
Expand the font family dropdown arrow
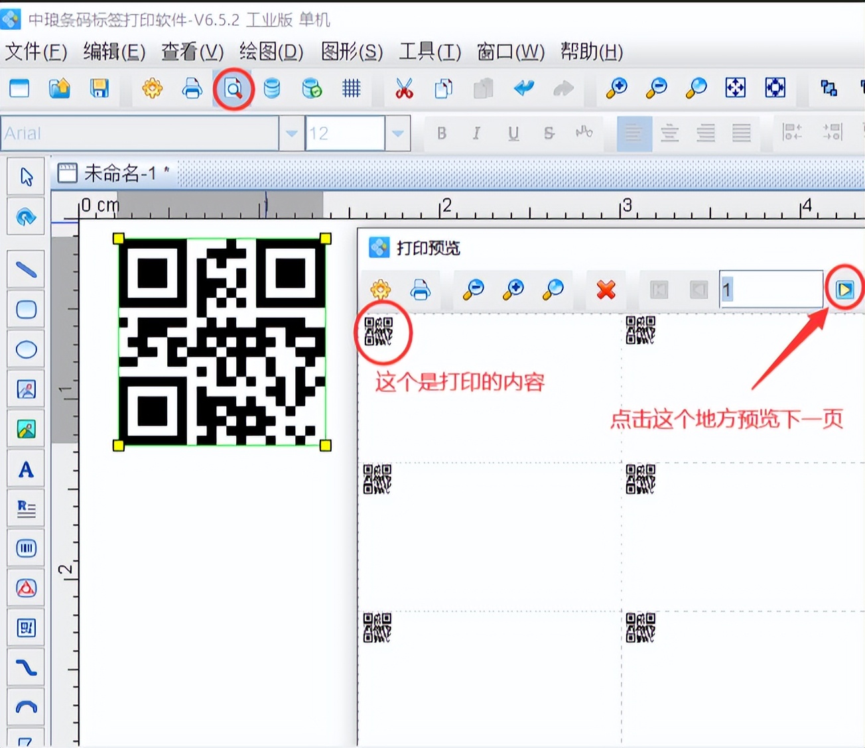tap(291, 133)
